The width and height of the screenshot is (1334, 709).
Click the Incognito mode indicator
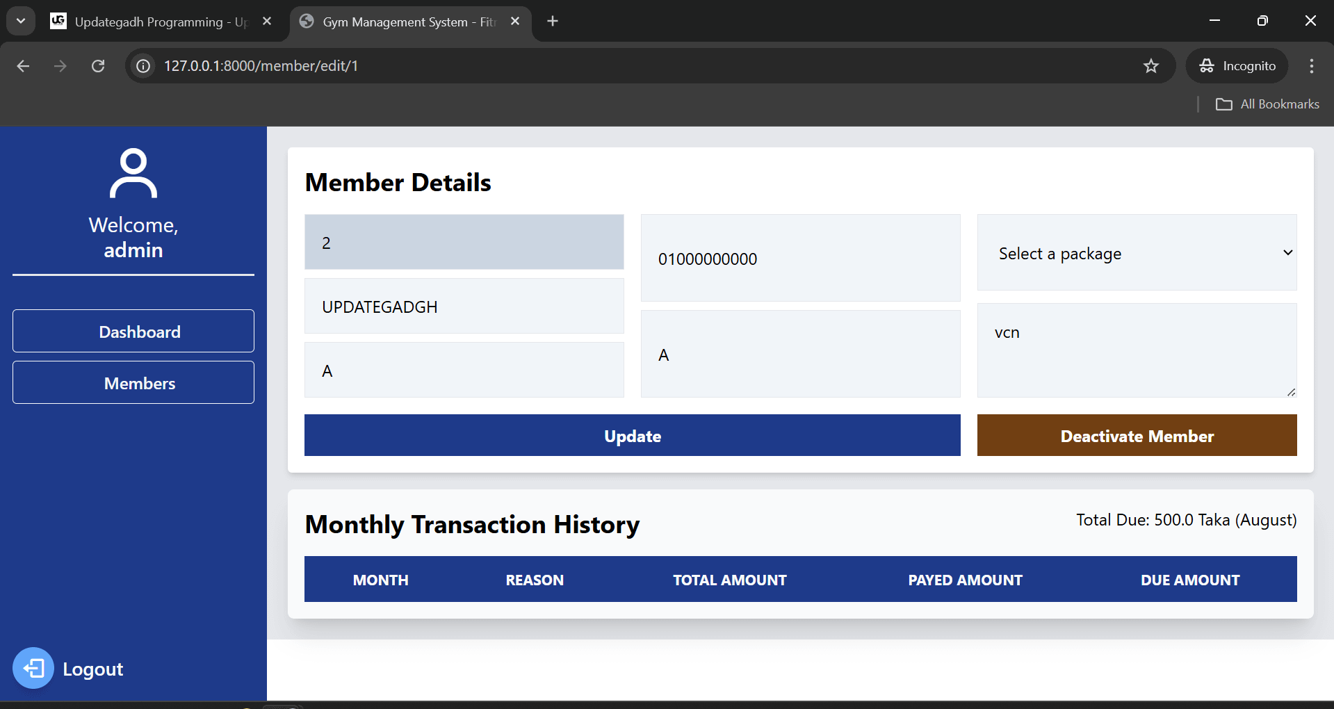(x=1237, y=65)
